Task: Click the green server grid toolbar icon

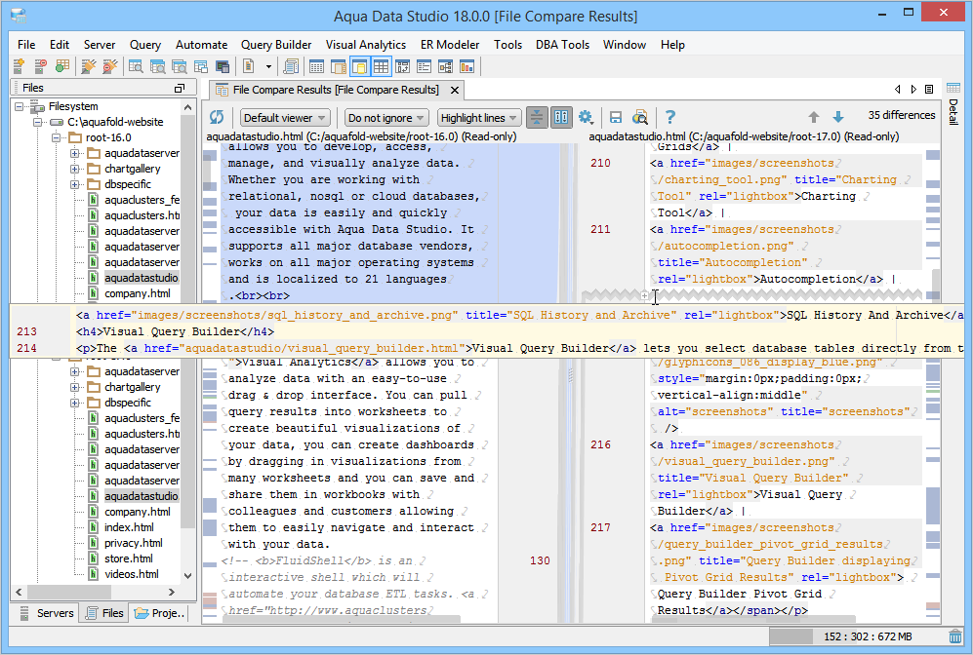Action: click(x=62, y=65)
